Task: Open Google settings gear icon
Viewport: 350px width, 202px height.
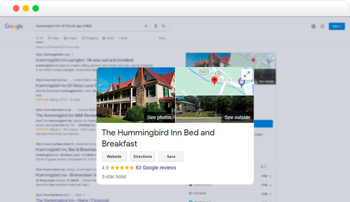Action: click(x=314, y=26)
